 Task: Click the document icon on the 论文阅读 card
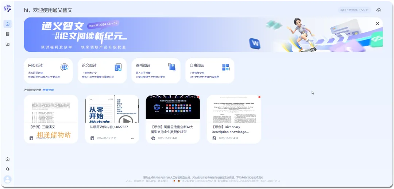(118, 67)
